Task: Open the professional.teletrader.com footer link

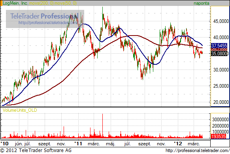Action: [x=198, y=150]
